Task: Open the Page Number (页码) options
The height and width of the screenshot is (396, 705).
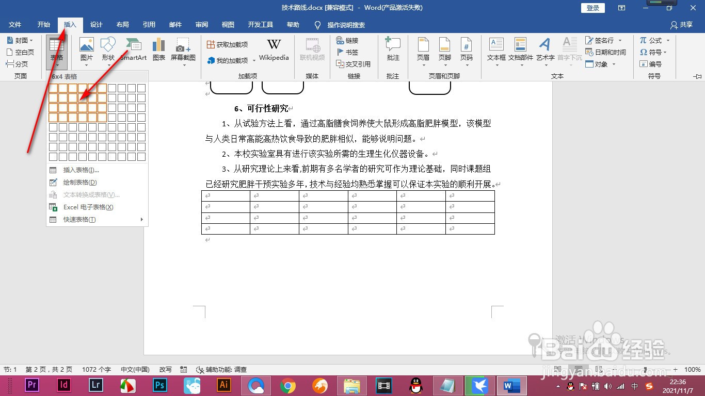Action: click(x=467, y=52)
